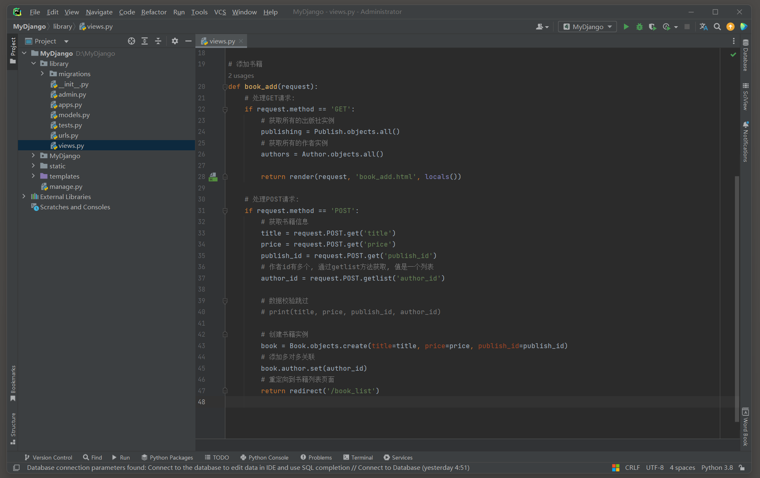Click the Windows colored logo in status bar
The height and width of the screenshot is (478, 760).
(616, 468)
